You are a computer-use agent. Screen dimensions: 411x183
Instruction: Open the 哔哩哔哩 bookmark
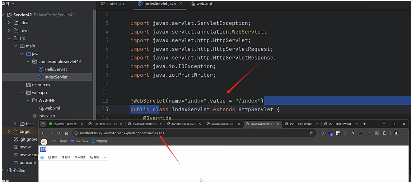(99, 141)
